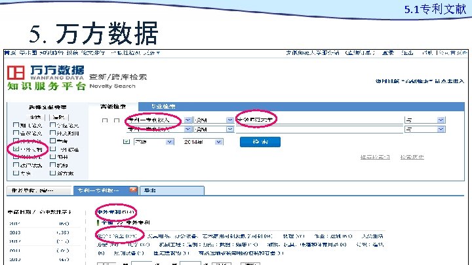This screenshot has height=265, width=472.
Task: Switch to the 高级检索 tab
Action: 113,107
